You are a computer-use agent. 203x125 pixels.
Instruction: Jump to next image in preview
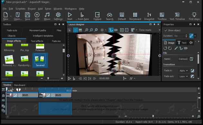point(90,78)
